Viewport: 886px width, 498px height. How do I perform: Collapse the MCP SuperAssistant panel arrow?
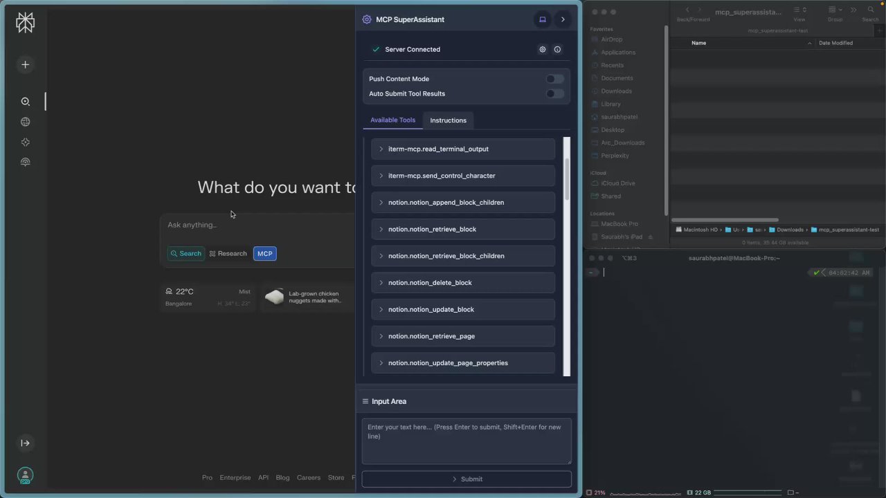(x=563, y=19)
